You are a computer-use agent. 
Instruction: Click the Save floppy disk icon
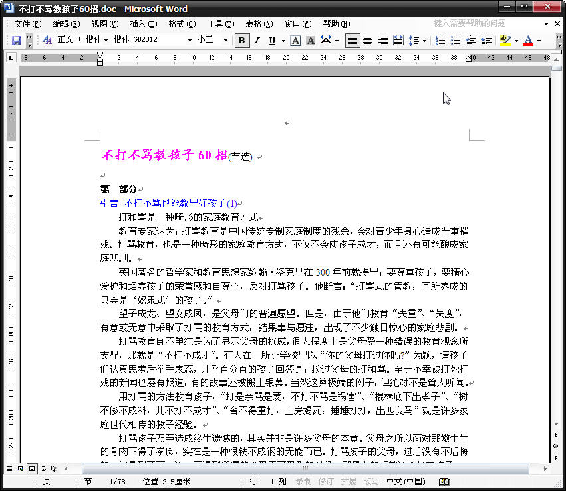pyautogui.click(x=17, y=40)
